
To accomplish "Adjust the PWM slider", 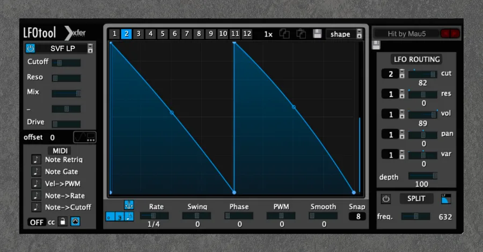I will 281,216.
